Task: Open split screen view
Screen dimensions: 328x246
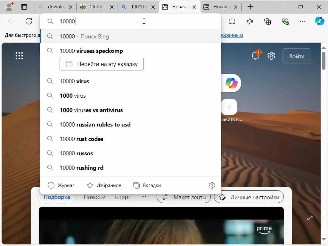Action: [232, 21]
